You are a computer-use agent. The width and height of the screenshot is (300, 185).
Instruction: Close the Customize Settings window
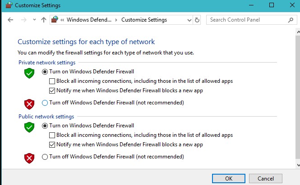292,5
